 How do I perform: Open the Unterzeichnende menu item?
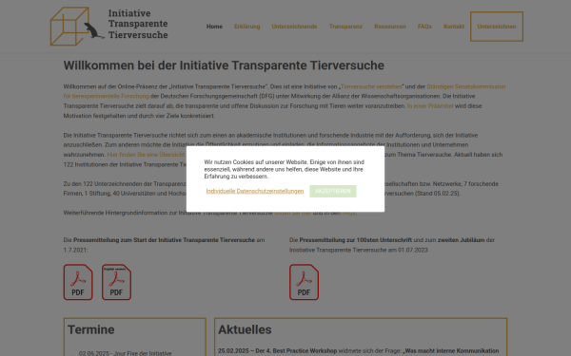[x=294, y=27]
